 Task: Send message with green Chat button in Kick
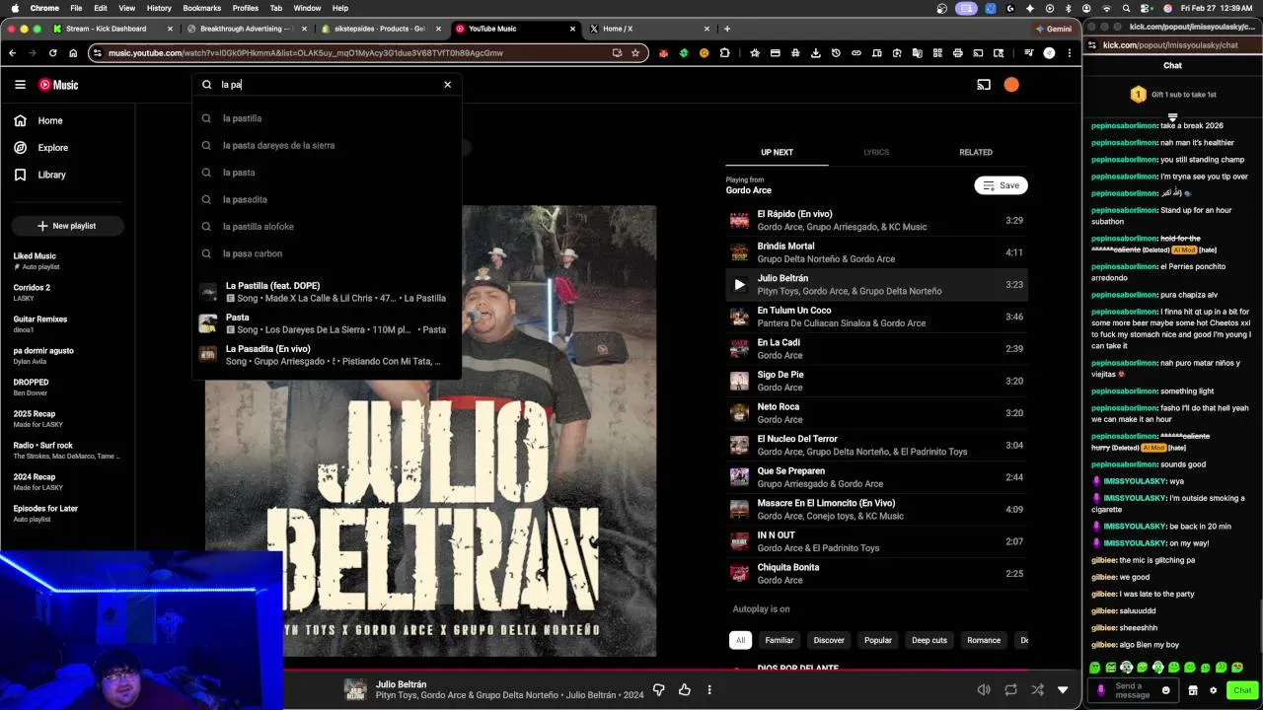click(x=1242, y=690)
